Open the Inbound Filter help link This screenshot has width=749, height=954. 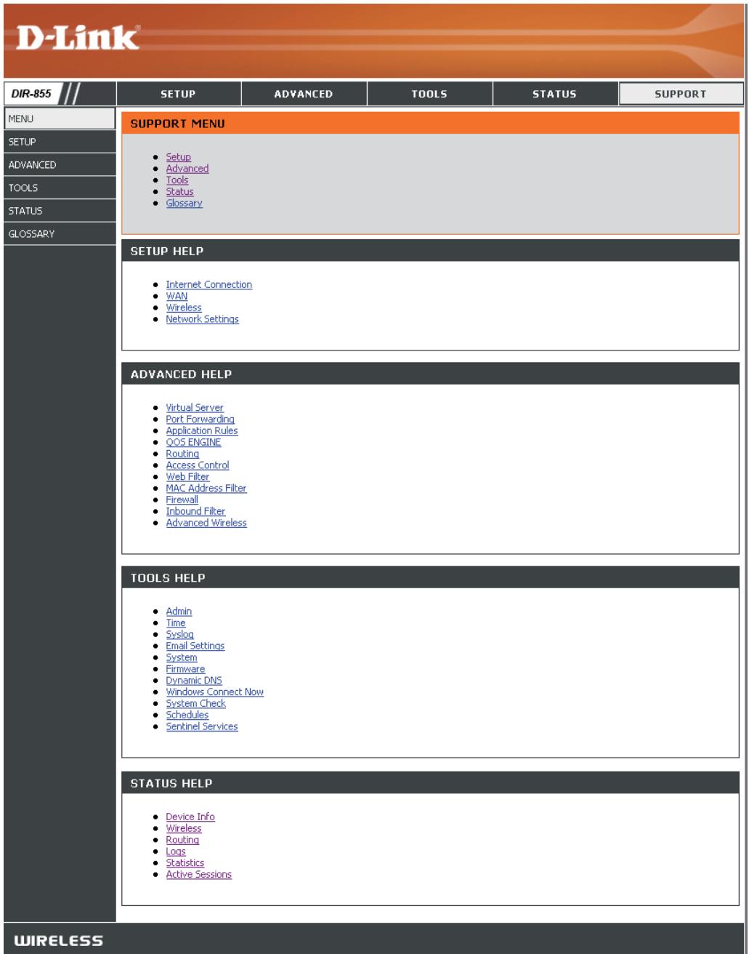coord(195,512)
